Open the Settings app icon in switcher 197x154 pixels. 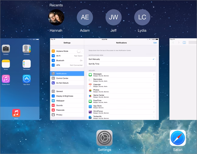pos(104,138)
